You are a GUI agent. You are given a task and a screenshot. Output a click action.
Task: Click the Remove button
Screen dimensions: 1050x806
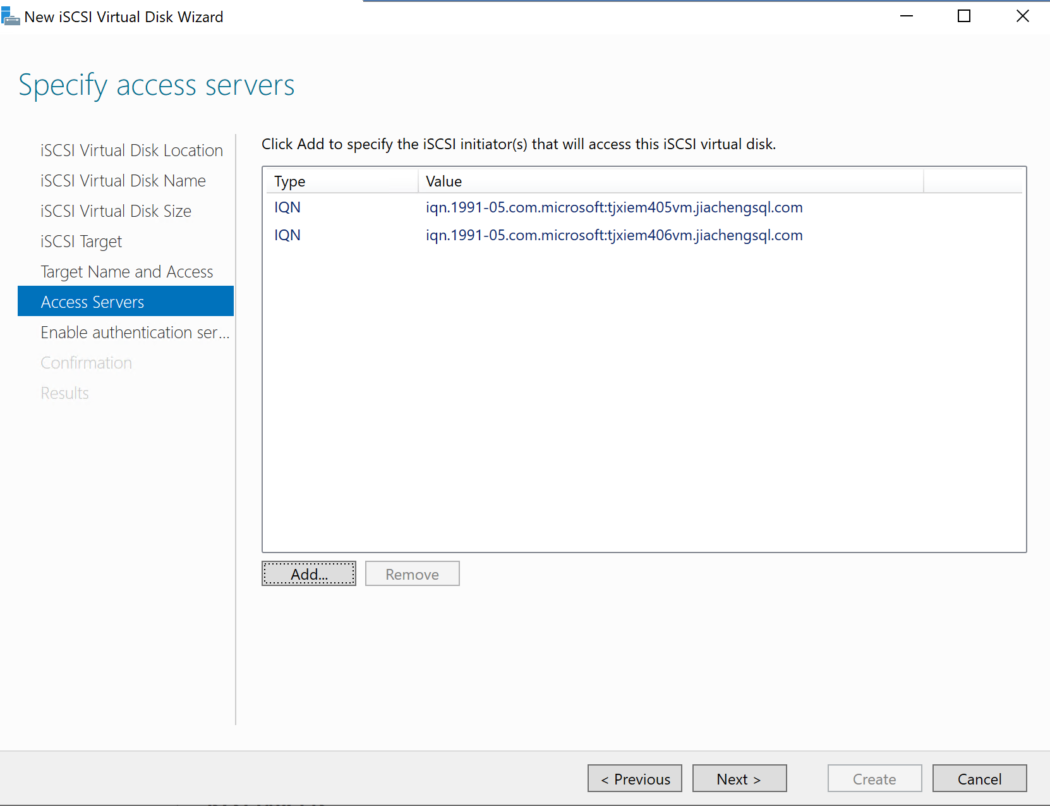pyautogui.click(x=412, y=574)
